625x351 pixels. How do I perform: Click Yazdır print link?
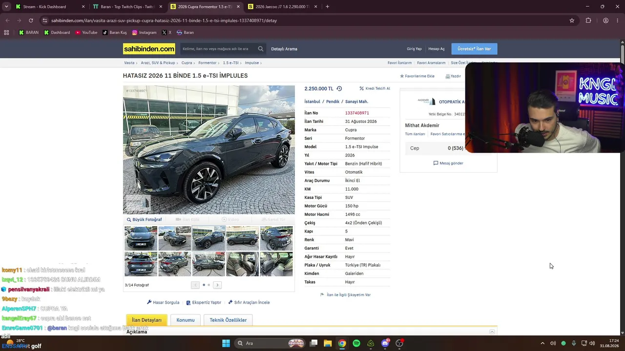(x=453, y=76)
